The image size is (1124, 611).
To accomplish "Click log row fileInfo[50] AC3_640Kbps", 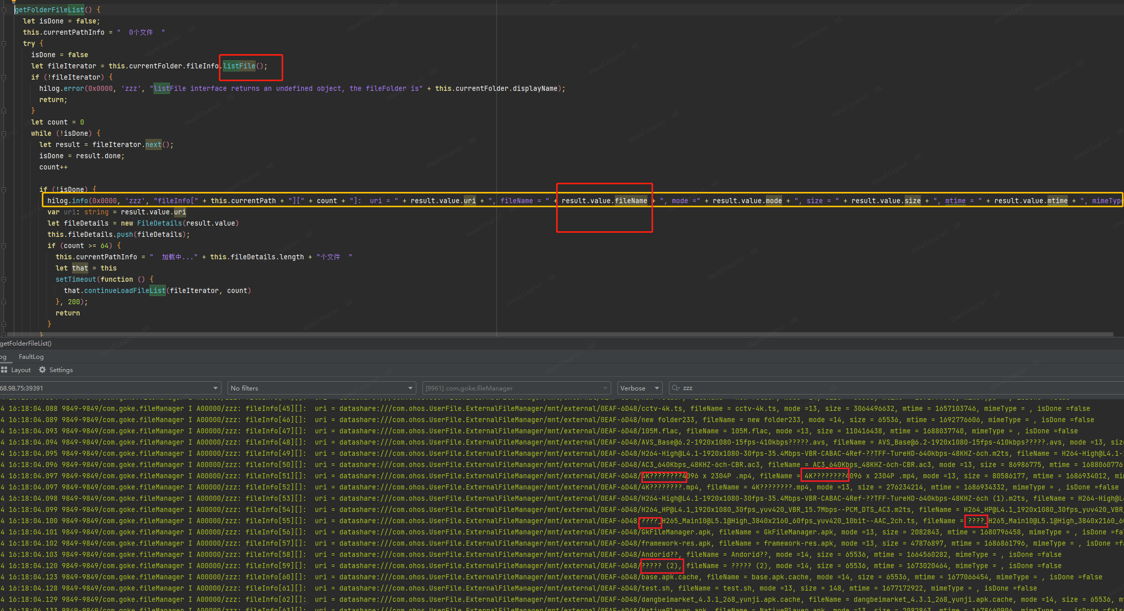I will pyautogui.click(x=562, y=465).
